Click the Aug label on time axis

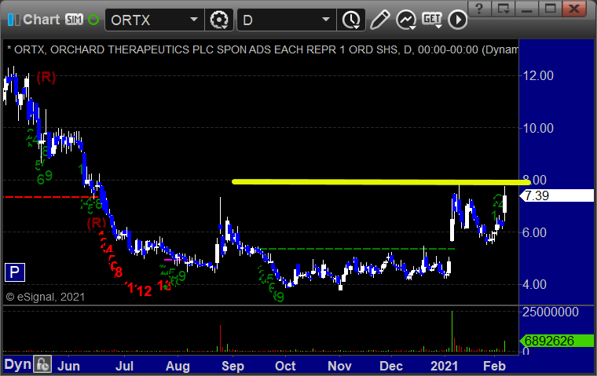[178, 366]
